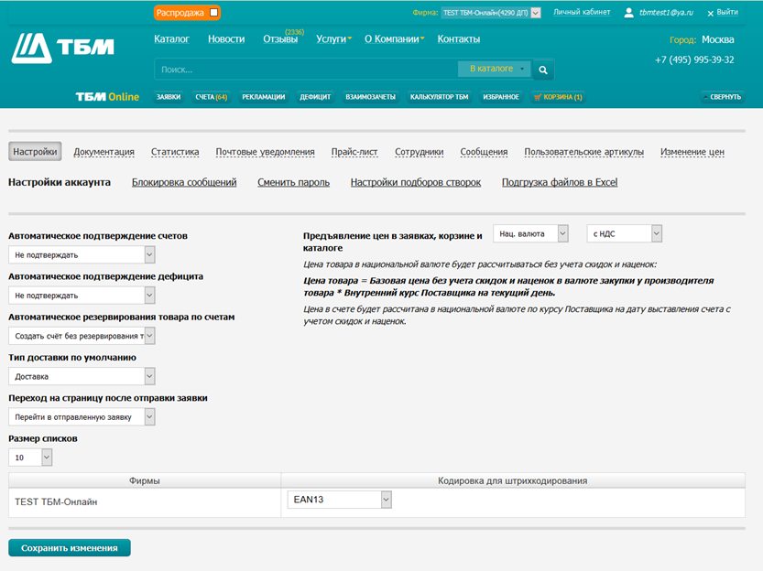This screenshot has height=571, width=763.
Task: Open the Фирма dropdown in header
Action: [491, 13]
